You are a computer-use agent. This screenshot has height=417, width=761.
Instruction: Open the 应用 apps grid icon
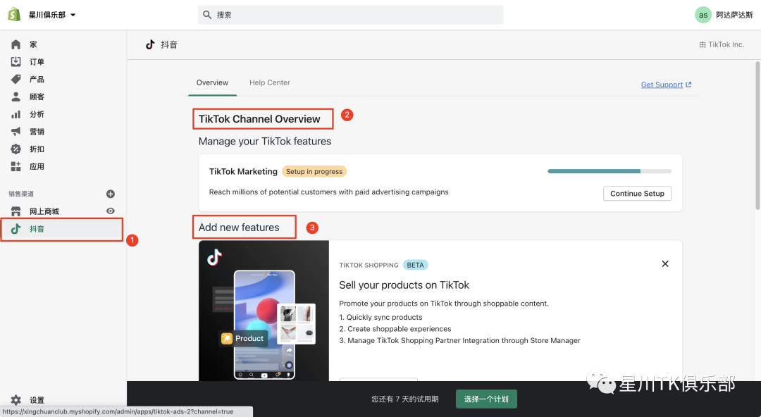pos(16,166)
